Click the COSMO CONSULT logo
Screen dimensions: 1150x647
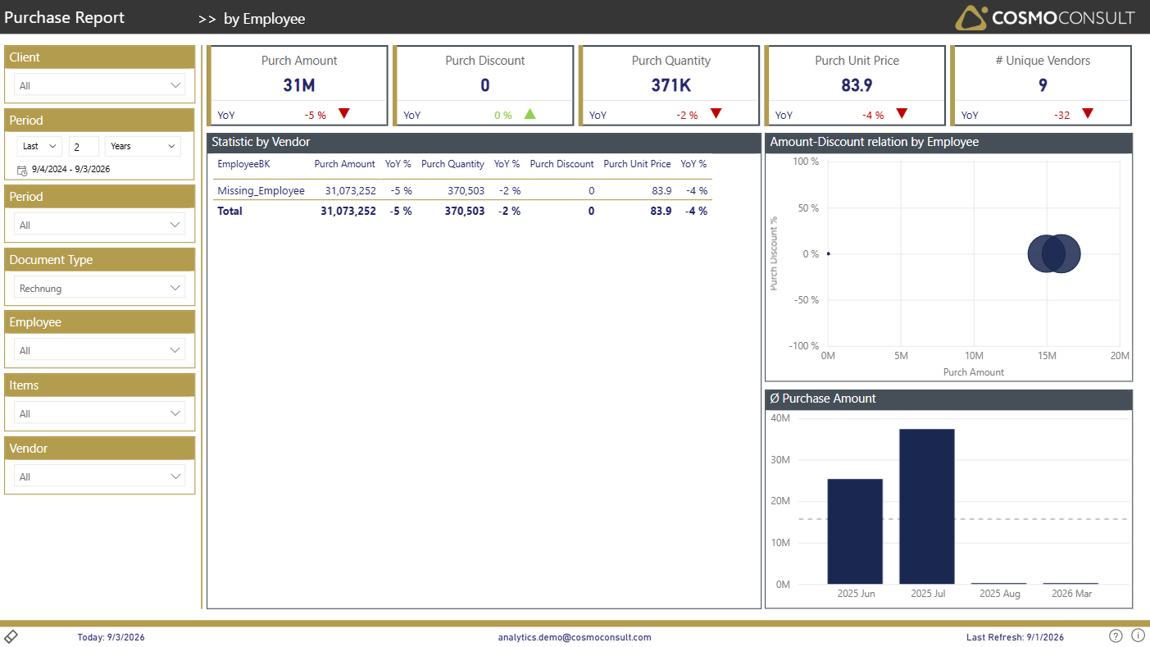pos(1045,17)
